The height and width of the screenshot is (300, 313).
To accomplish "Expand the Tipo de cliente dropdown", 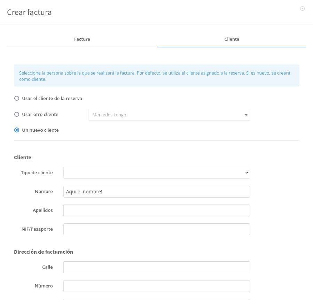I will pyautogui.click(x=157, y=173).
